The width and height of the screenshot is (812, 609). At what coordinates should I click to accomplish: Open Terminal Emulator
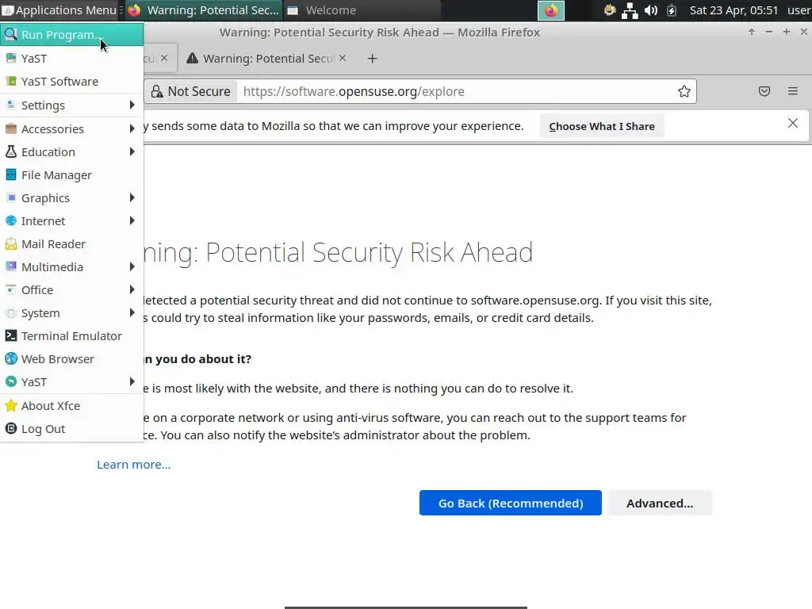click(x=71, y=336)
